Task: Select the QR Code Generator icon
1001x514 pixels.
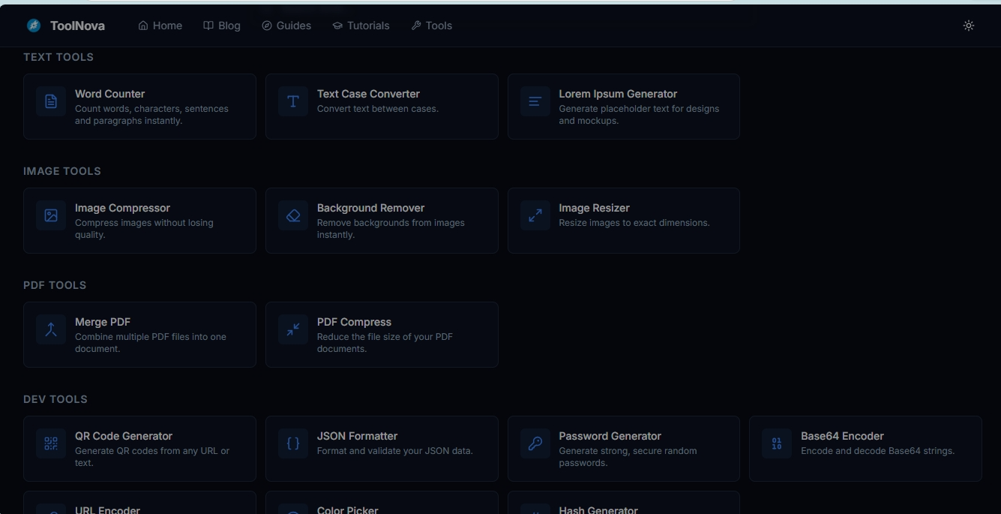Action: click(x=50, y=443)
